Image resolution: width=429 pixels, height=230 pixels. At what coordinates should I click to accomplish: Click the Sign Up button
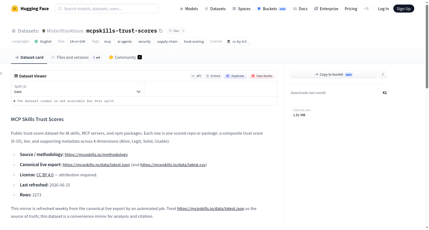(x=404, y=9)
